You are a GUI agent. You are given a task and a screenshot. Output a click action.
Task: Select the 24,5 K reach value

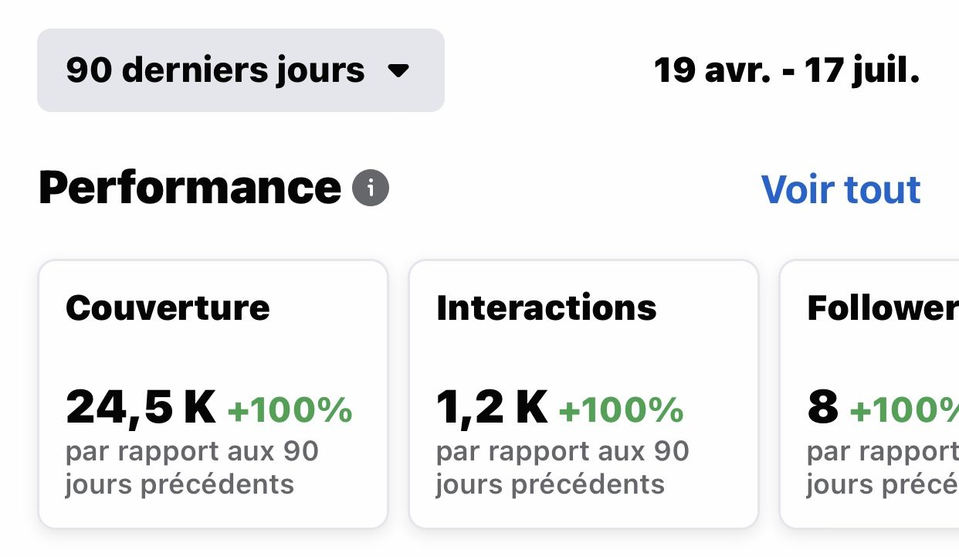click(x=141, y=407)
